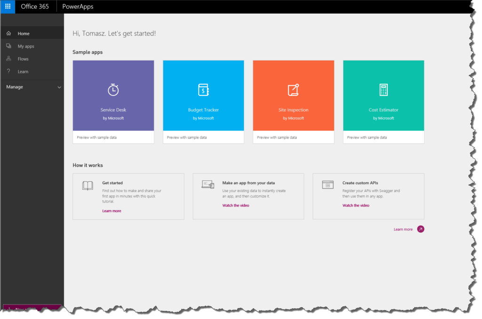This screenshot has height=319, width=482.
Task: Click the Cost Estimator calculator icon
Action: [x=383, y=90]
